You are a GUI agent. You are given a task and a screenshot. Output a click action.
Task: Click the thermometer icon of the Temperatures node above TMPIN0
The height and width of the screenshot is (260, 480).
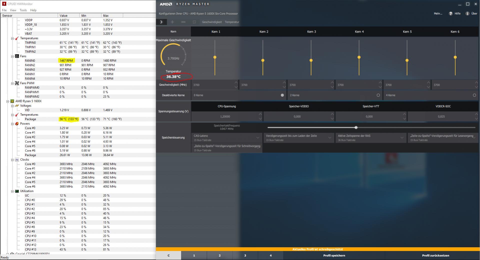click(17, 38)
